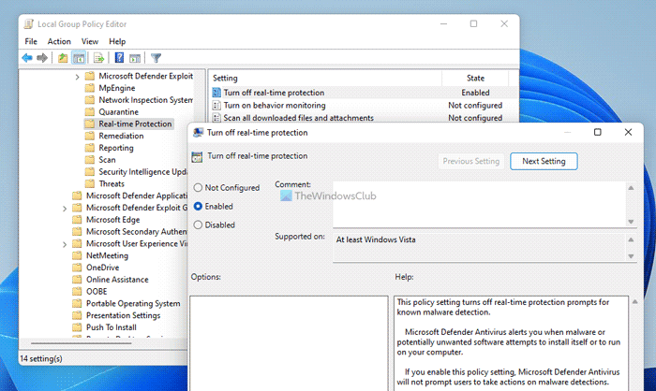The height and width of the screenshot is (391, 656).
Task: Click the Help pane scroll-up arrow
Action: 634,301
